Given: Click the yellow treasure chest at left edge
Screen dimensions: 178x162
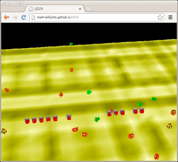Looking at the screenshot, I should 4,132.
